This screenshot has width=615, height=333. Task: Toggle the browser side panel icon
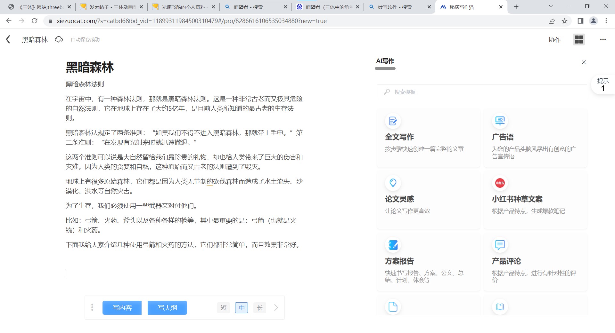pos(580,21)
